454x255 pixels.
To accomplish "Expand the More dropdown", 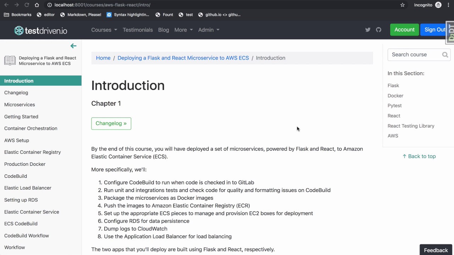I will pos(183,30).
